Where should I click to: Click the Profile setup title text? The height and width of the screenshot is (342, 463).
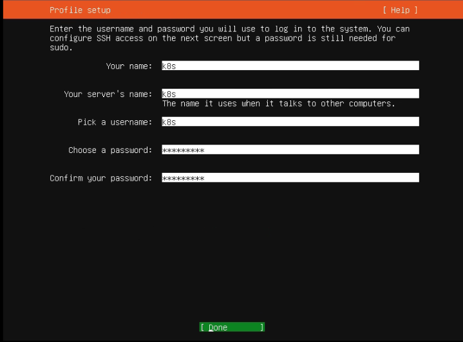pos(80,10)
